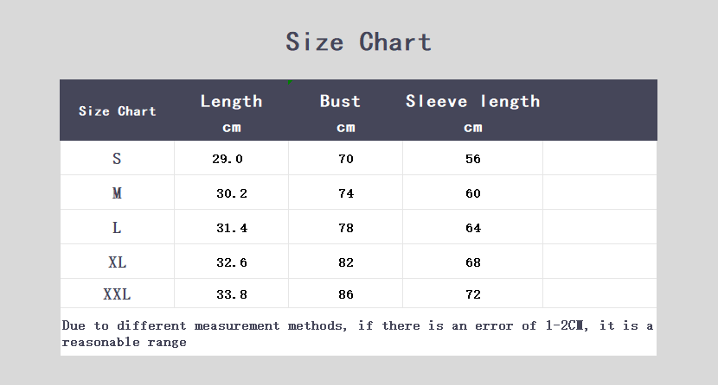Click the bust value 70
The height and width of the screenshot is (385, 718).
tap(346, 159)
